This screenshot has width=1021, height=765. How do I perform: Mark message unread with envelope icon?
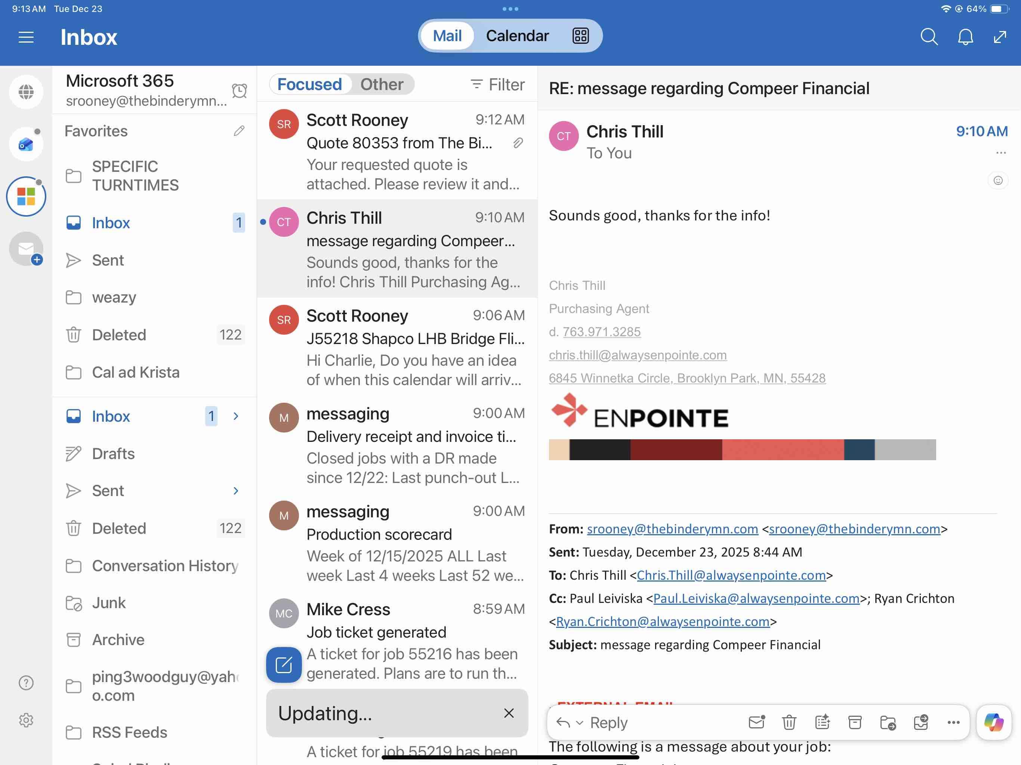[756, 722]
